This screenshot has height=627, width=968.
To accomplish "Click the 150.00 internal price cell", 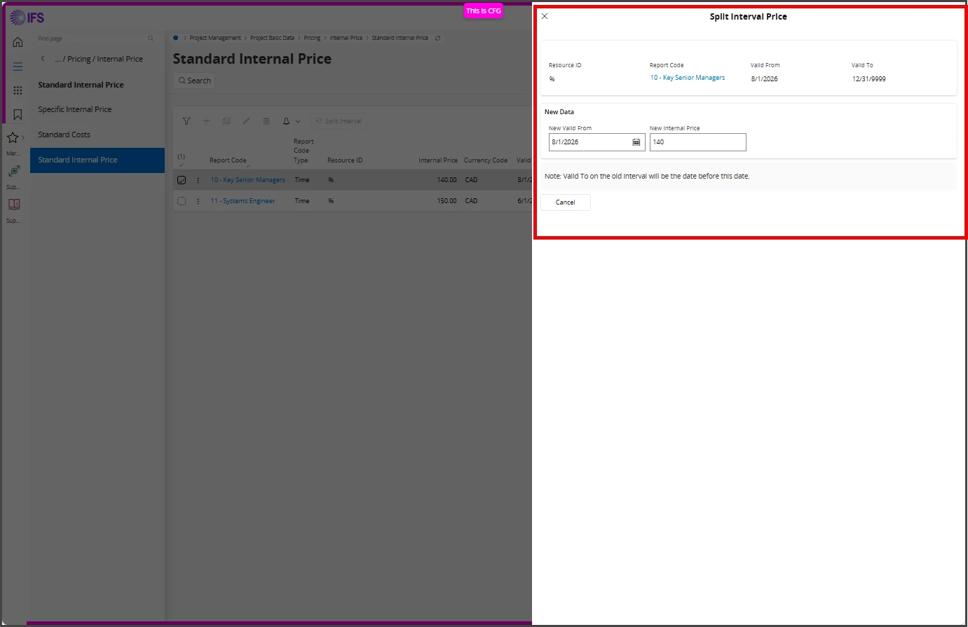I will point(447,201).
